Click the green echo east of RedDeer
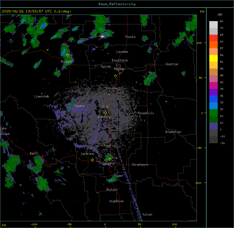The width and height of the screenshot is (234, 228). [x=150, y=79]
